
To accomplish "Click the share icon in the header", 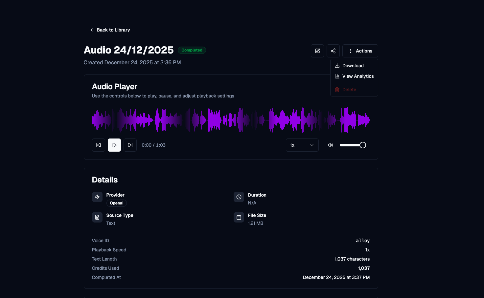I will [x=333, y=51].
